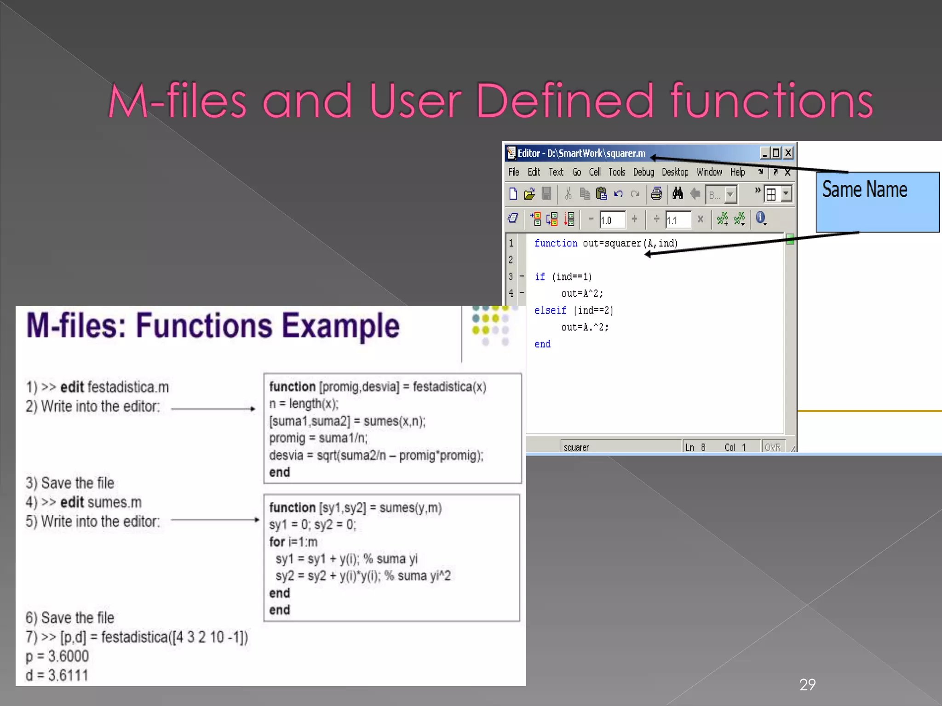The height and width of the screenshot is (706, 942).
Task: Open the Cell menu
Action: coord(595,172)
